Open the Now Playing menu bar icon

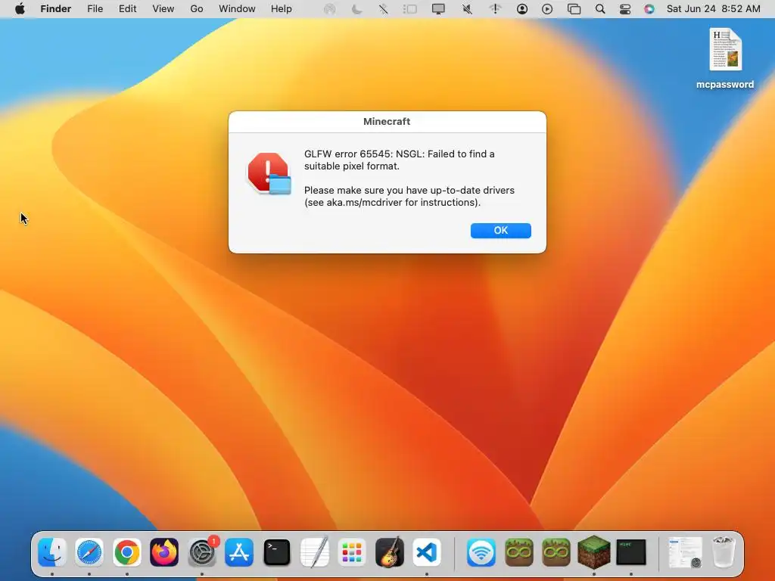547,9
